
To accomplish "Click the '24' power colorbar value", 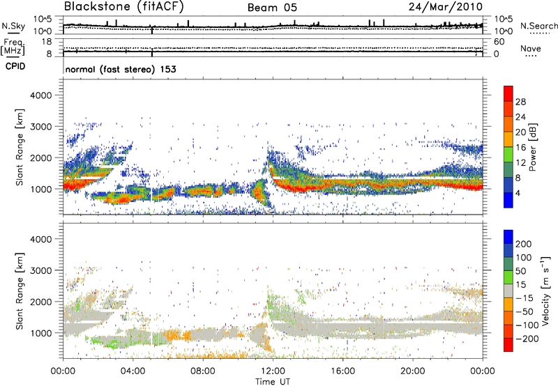I will 520,117.
